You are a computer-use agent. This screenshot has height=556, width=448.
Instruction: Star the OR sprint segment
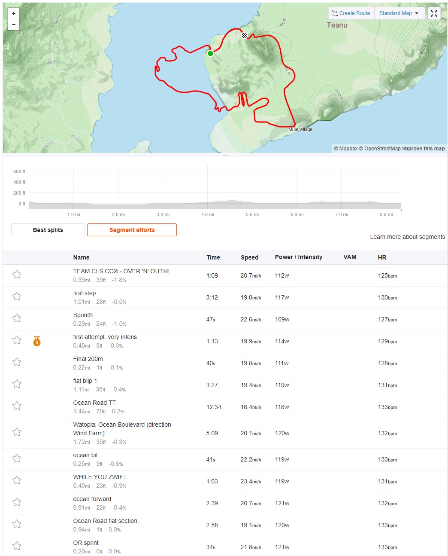click(17, 546)
